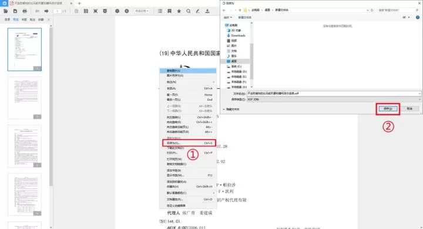Viewport: 423px width, 229px height.
Task: Open the second page thumbnail
Action: click(25, 98)
